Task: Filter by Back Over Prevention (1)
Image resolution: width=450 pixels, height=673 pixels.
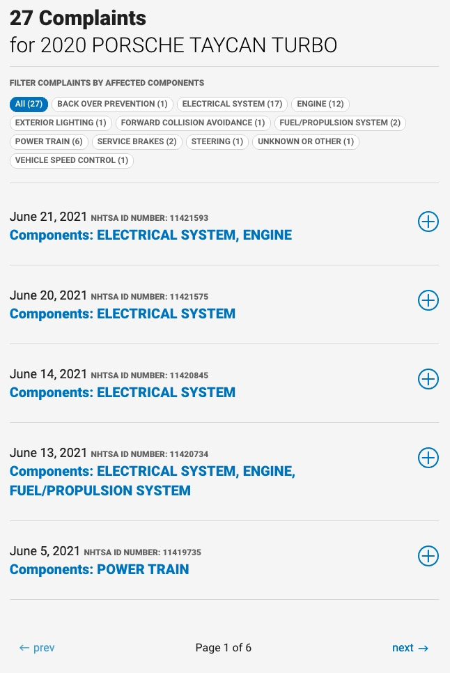Action: click(112, 104)
